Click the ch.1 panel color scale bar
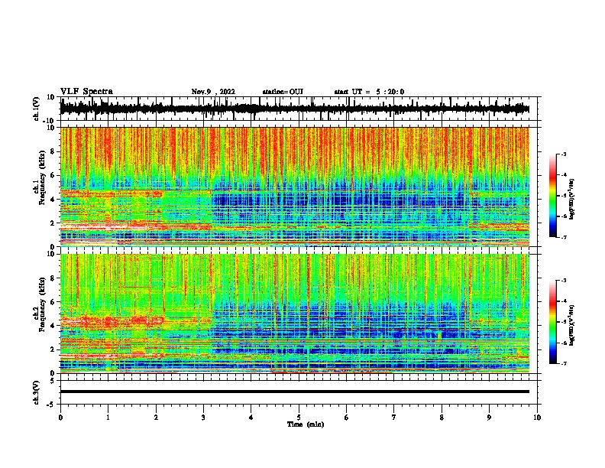605x468 pixels. click(x=553, y=196)
